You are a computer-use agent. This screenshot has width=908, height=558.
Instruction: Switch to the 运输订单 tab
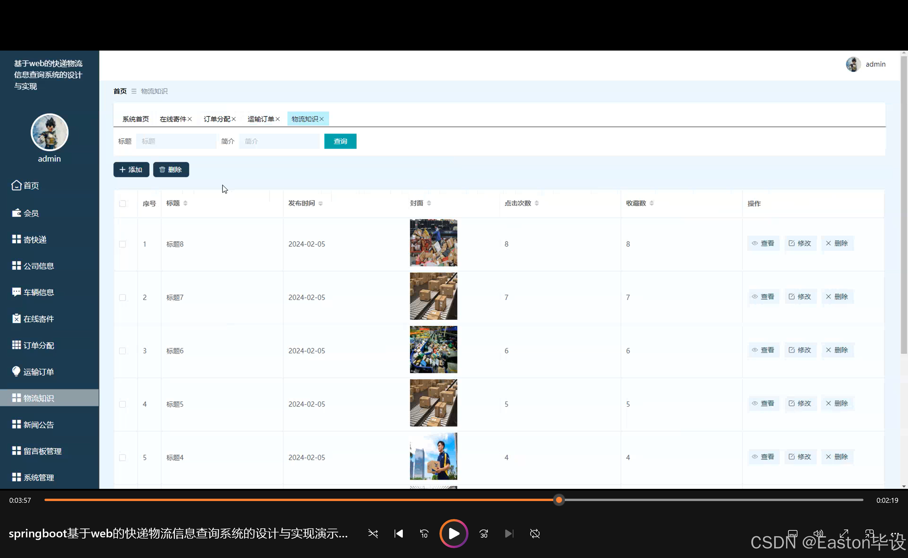pyautogui.click(x=261, y=119)
